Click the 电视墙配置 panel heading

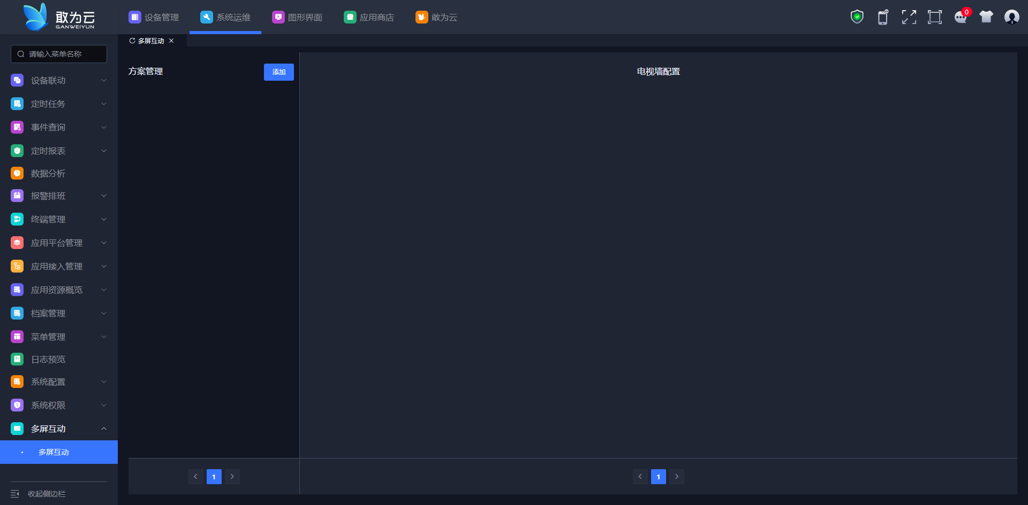[658, 72]
